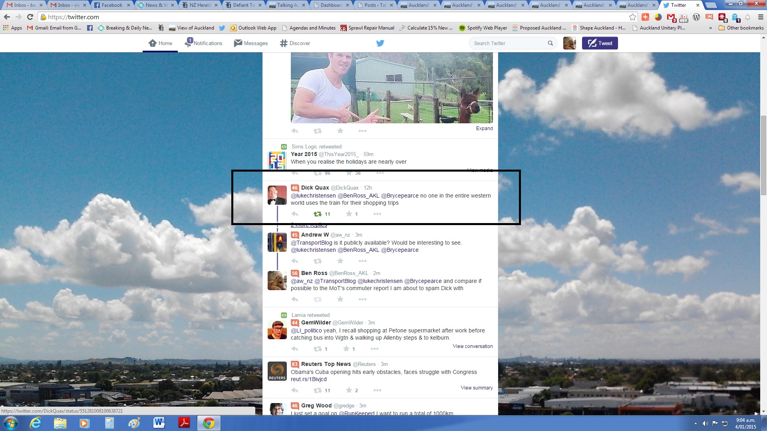Bookmark page with Chrome star icon
767x431 pixels.
click(632, 17)
